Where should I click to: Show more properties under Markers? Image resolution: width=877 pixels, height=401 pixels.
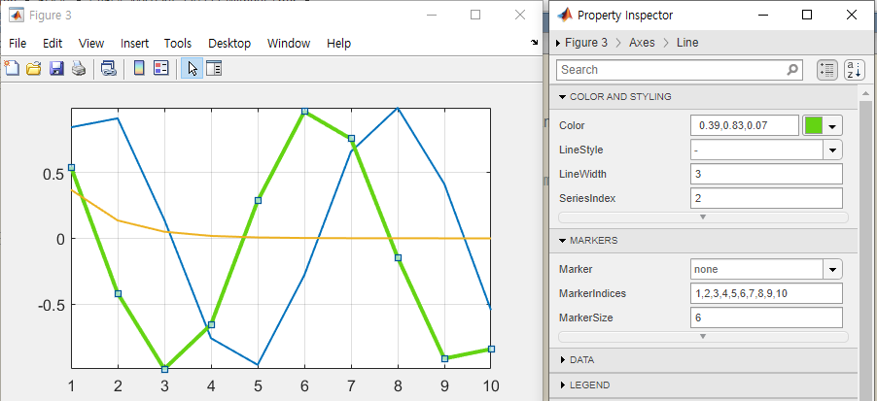point(703,336)
